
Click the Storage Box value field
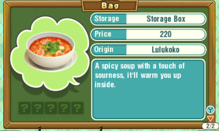(x=166, y=19)
